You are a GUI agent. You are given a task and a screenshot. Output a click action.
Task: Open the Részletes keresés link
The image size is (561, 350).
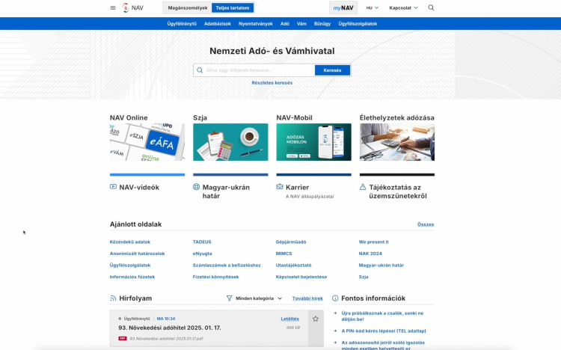coord(272,83)
